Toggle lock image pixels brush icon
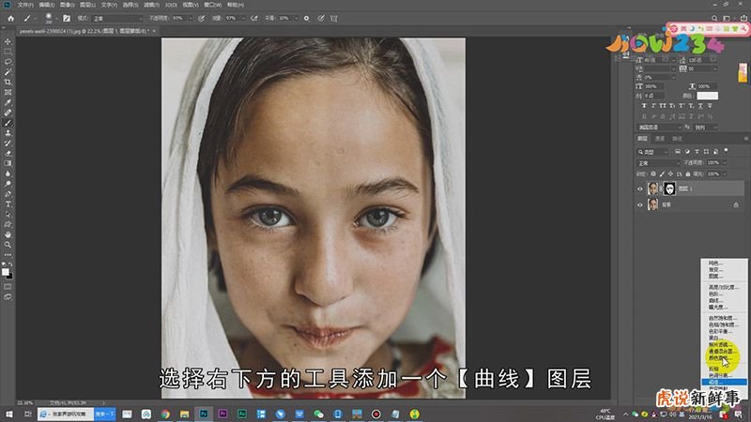The height and width of the screenshot is (422, 751). coord(662,174)
